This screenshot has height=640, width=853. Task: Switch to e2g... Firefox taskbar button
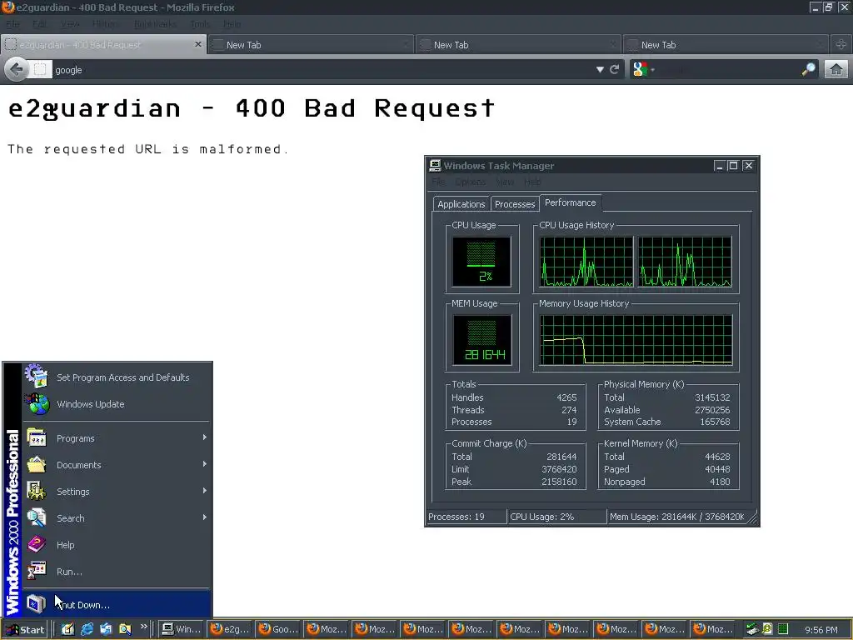[230, 630]
